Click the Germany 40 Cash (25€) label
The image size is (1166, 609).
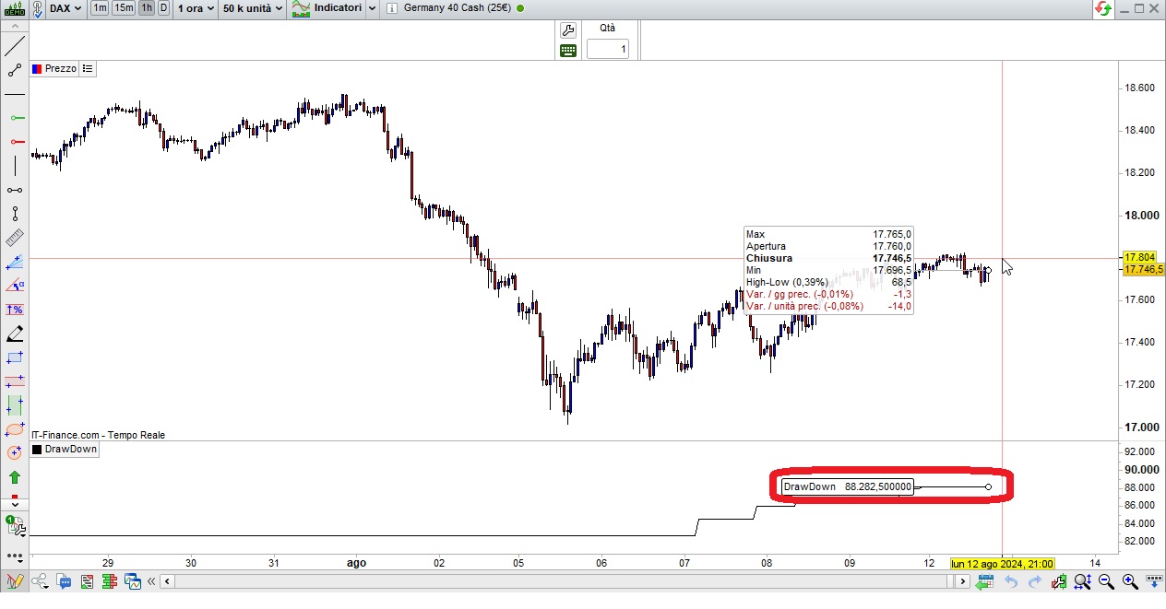pos(458,8)
